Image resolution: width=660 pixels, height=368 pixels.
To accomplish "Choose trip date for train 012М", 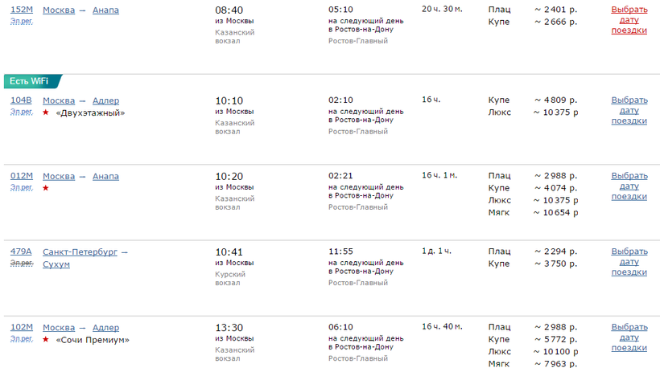I will [x=629, y=186].
